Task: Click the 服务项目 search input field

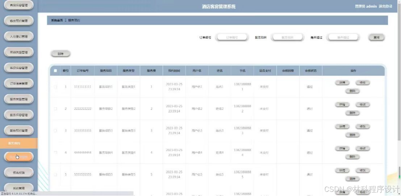Action: (x=287, y=37)
